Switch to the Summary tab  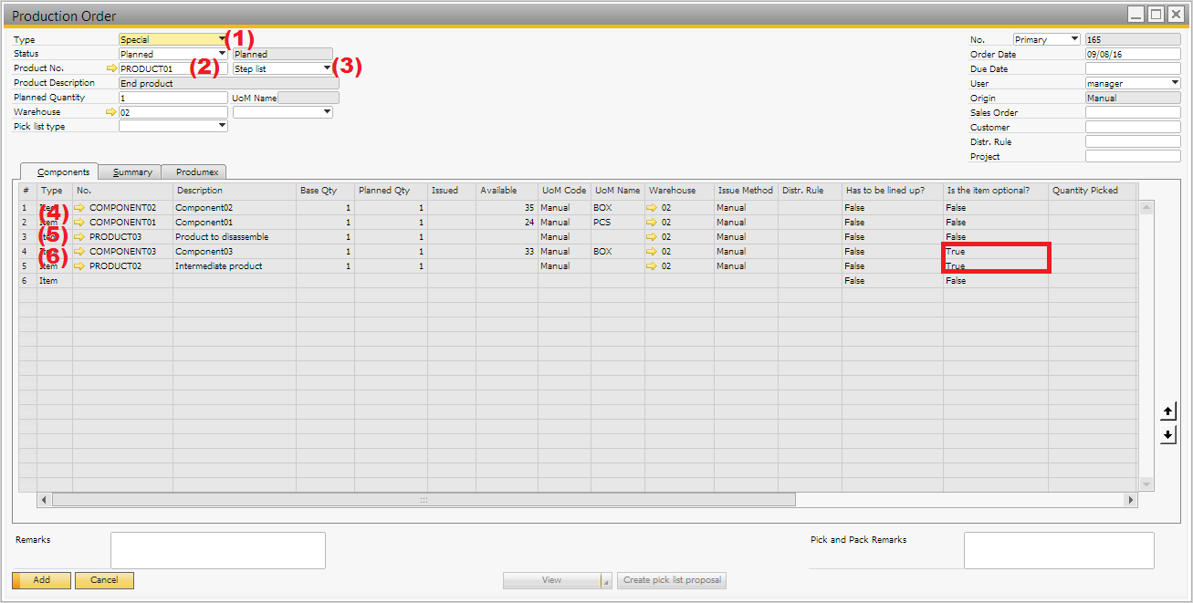tap(132, 172)
